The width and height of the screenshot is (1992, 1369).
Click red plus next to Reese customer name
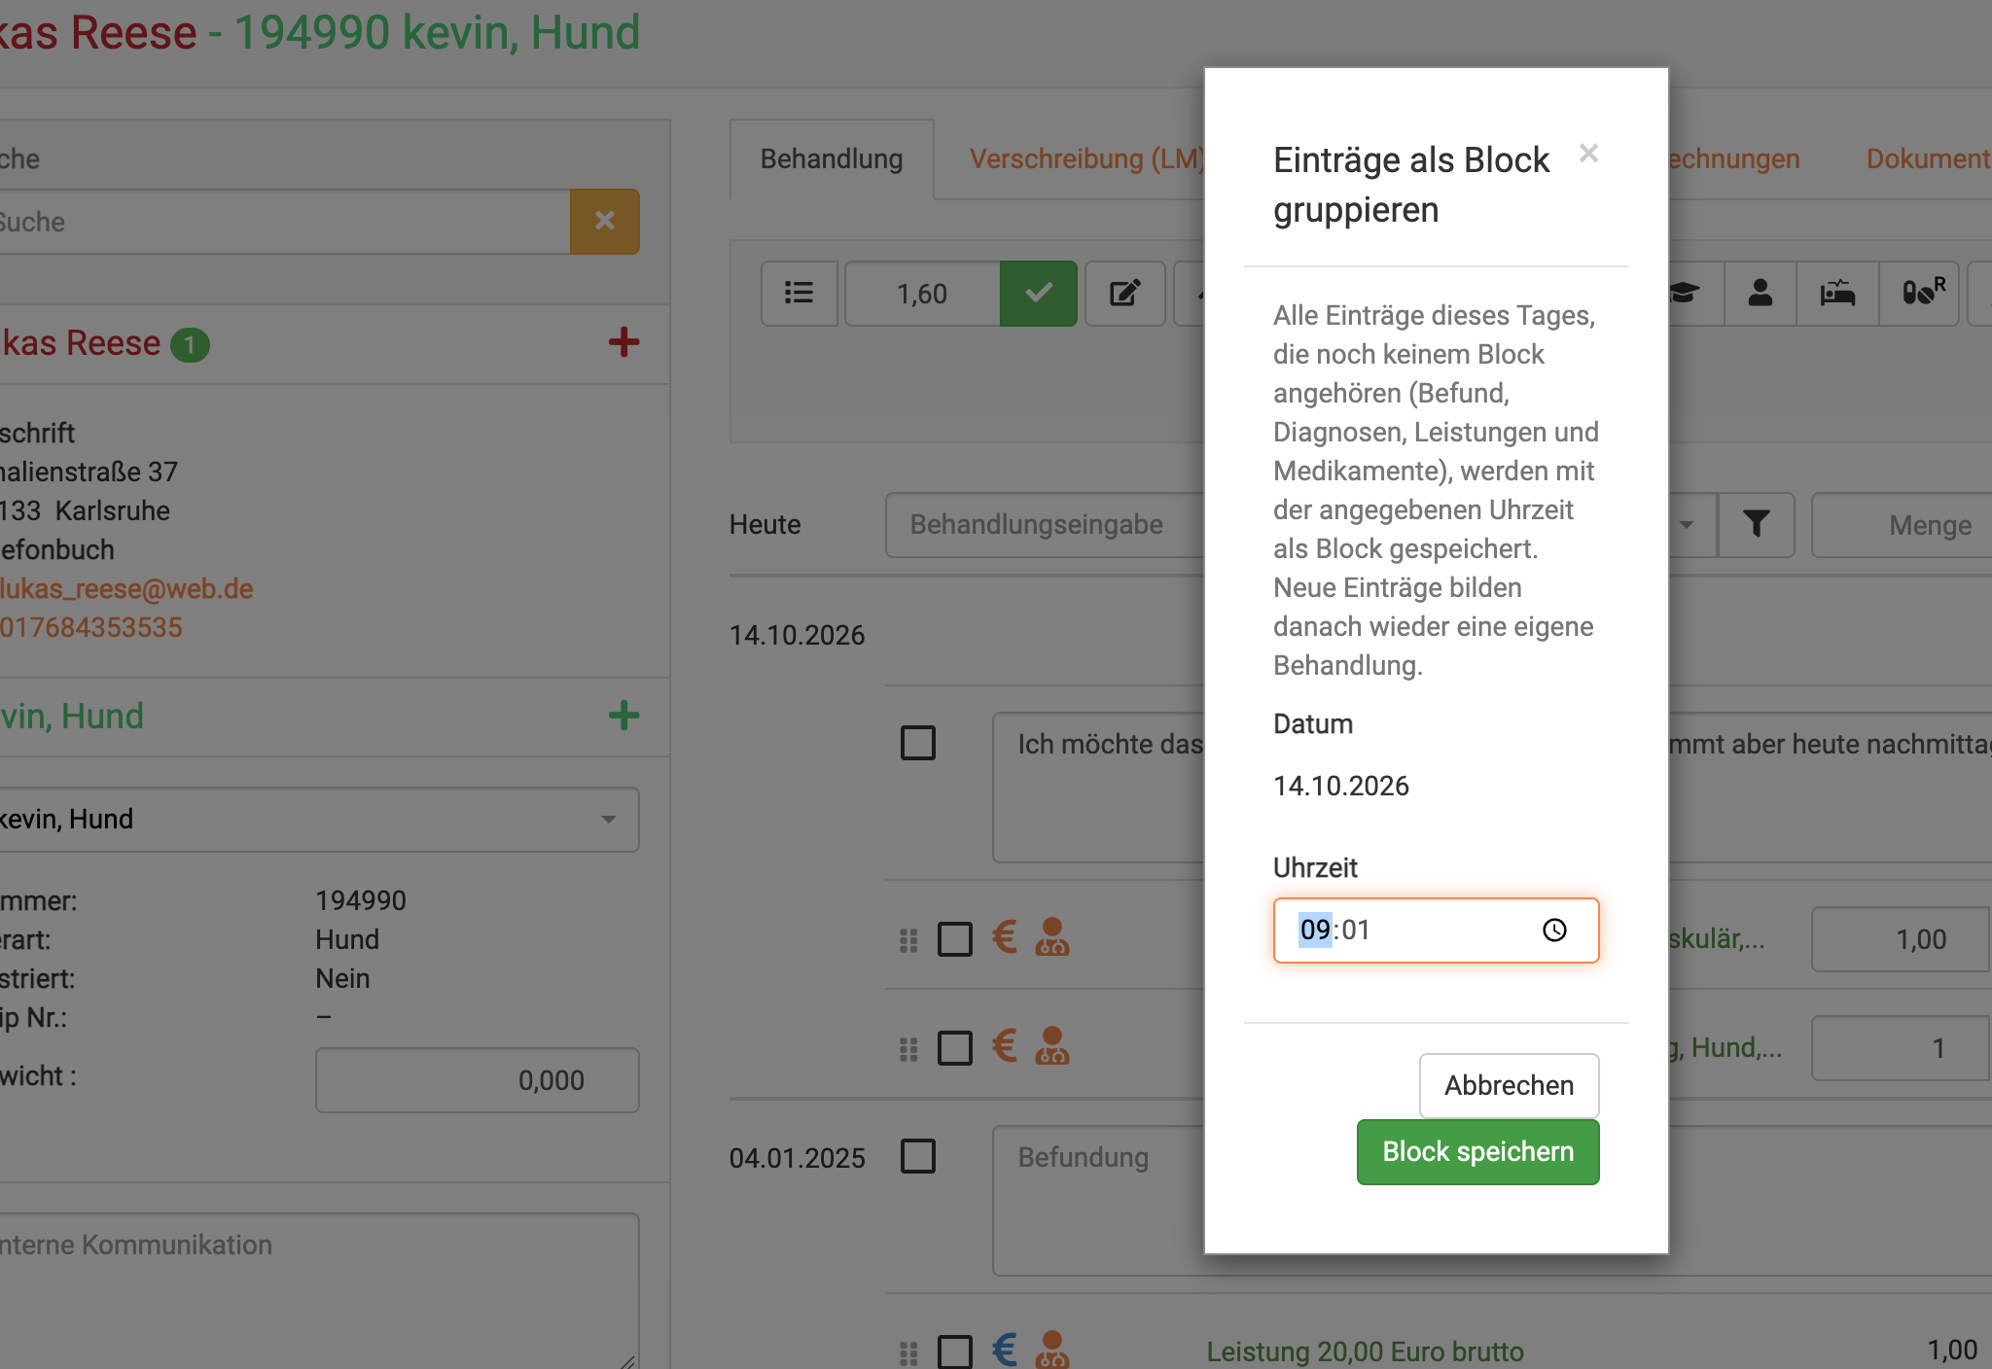(x=623, y=342)
